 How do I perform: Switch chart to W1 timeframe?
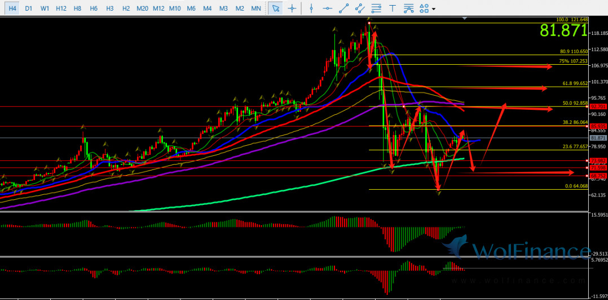pyautogui.click(x=45, y=8)
